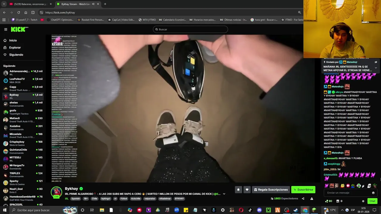Open Discord from the taskbar
381x214 pixels.
pos(259,210)
